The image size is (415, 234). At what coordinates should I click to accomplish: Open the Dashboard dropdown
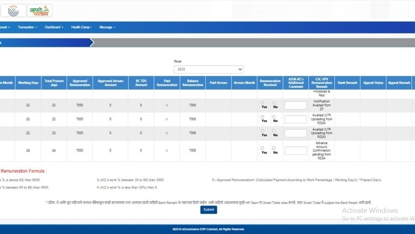click(53, 27)
